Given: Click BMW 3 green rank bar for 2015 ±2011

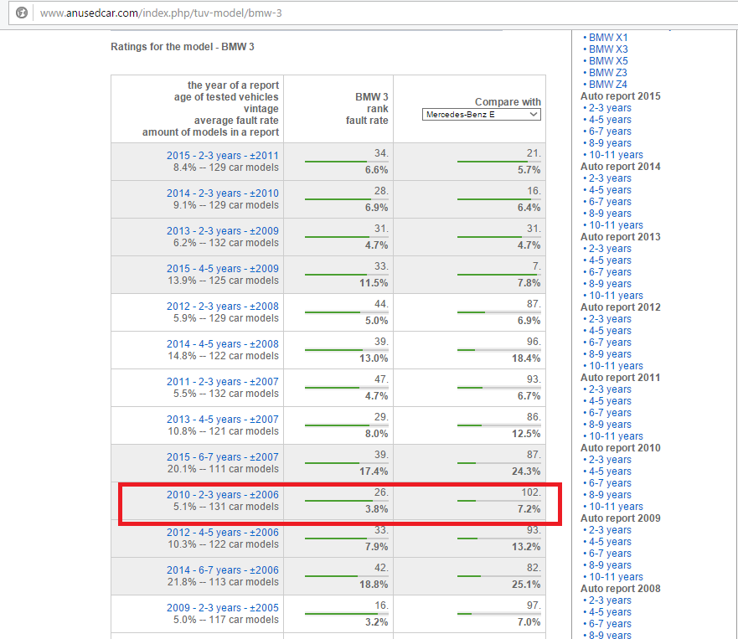Looking at the screenshot, I should 336,162.
